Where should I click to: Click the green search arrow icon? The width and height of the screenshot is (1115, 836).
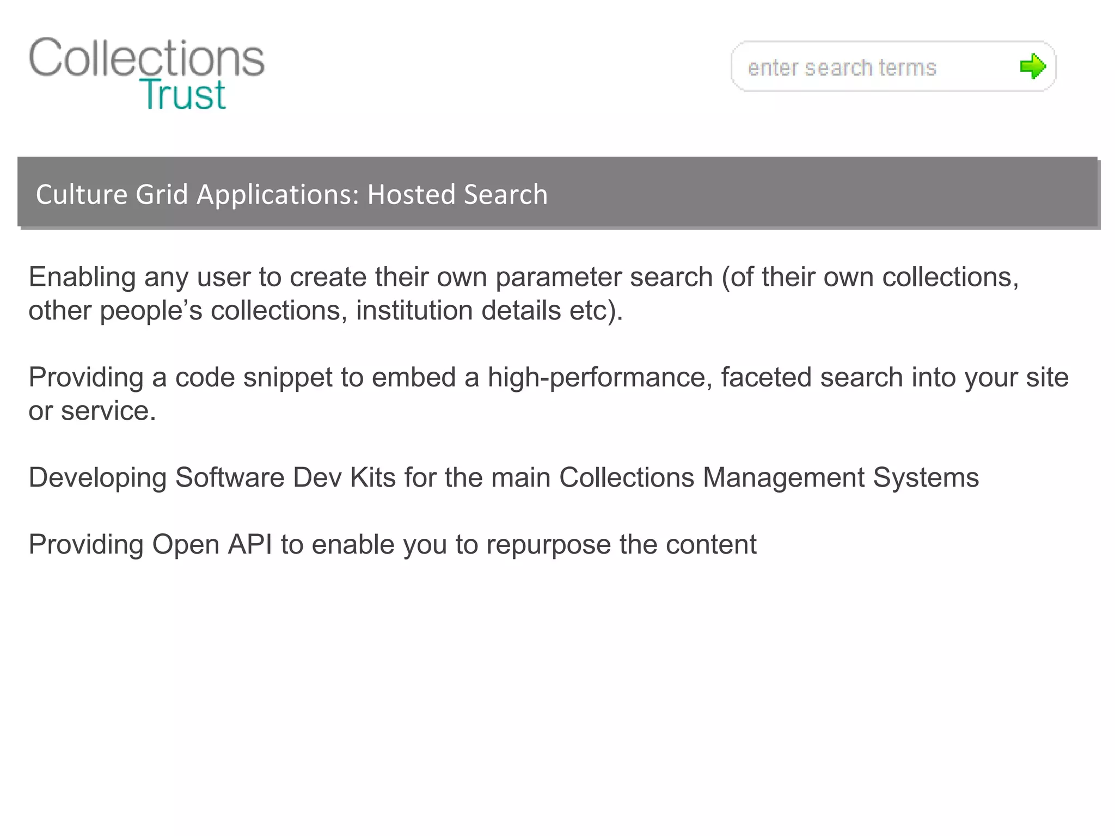(1033, 66)
